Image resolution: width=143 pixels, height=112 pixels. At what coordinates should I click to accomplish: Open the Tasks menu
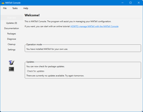(15, 8)
